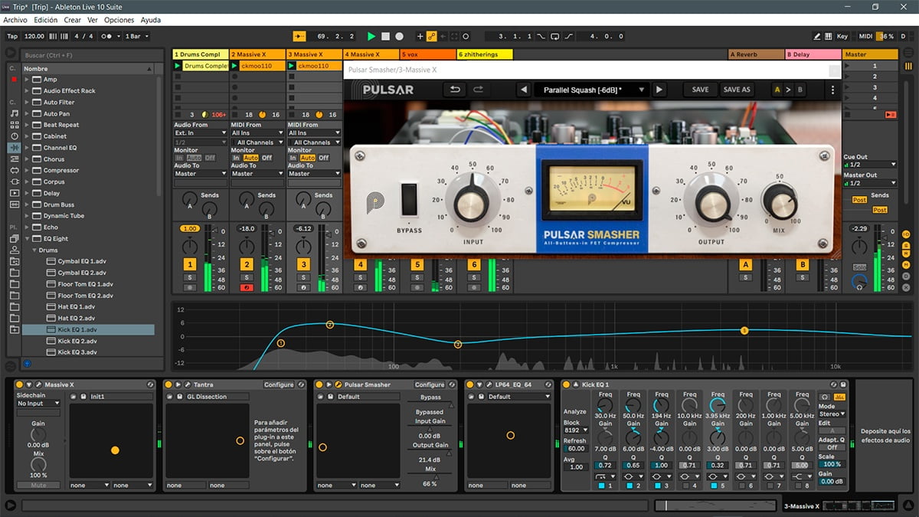Click the Key map mode button
This screenshot has height=517, width=919.
842,36
